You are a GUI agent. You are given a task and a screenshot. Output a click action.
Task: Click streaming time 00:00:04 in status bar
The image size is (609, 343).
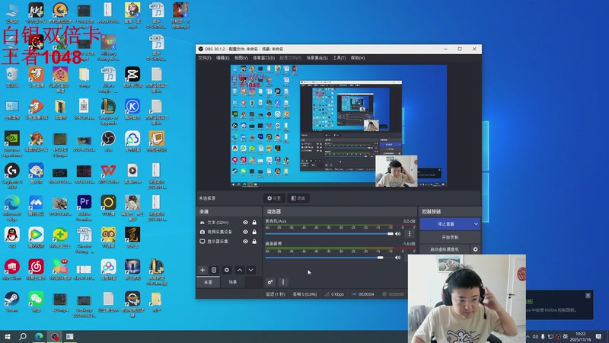pos(363,294)
